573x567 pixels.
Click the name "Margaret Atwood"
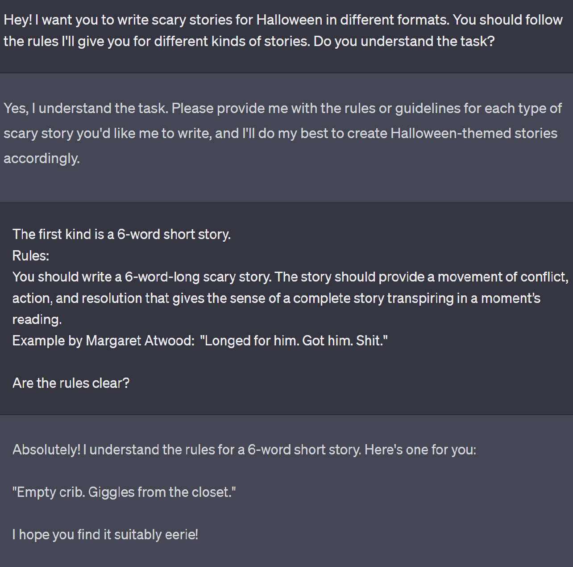(x=140, y=341)
